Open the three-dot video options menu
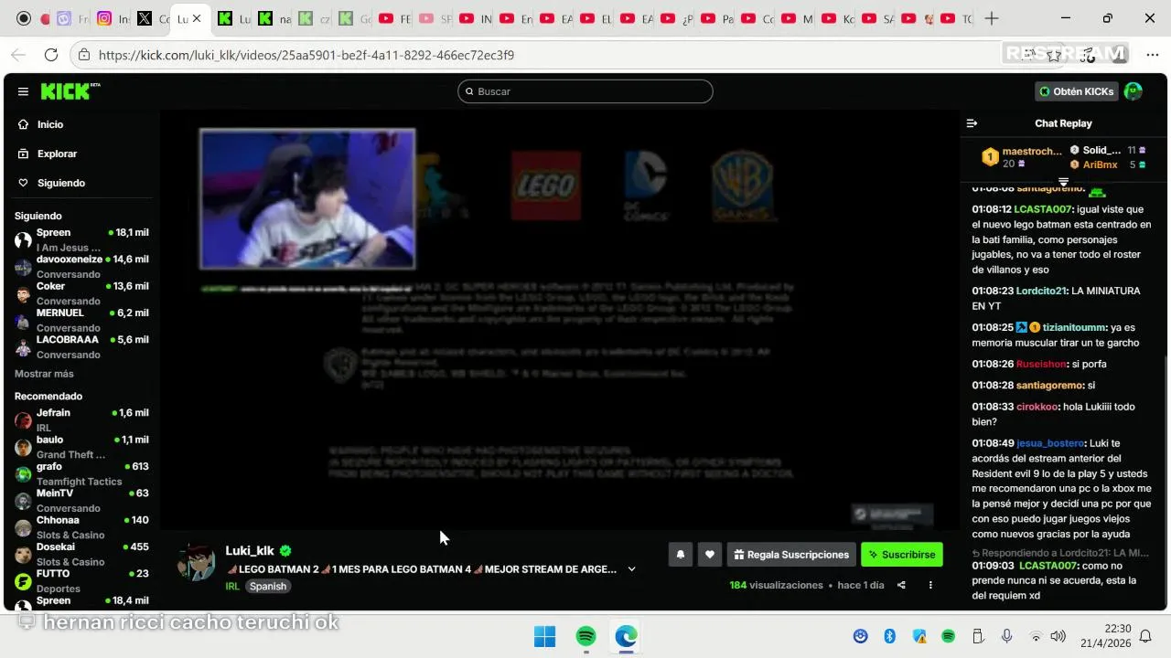Image resolution: width=1171 pixels, height=658 pixels. pyautogui.click(x=930, y=585)
